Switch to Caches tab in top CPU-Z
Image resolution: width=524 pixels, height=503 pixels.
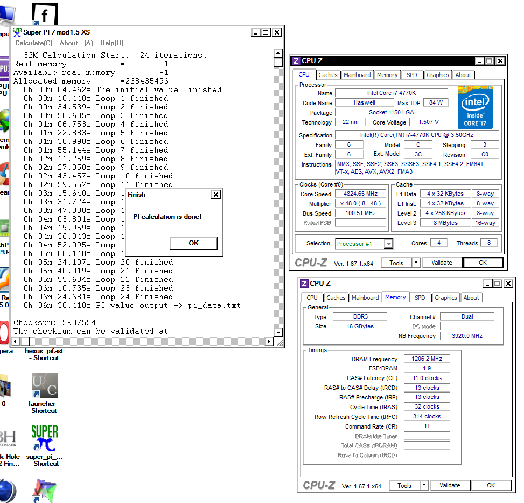(328, 75)
